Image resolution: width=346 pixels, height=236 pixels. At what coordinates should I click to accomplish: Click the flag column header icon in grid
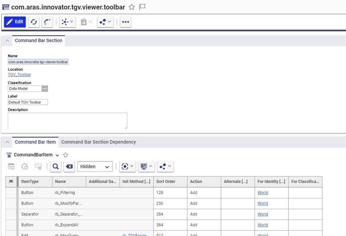click(x=11, y=182)
